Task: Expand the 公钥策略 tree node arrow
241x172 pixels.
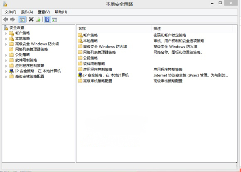Action: [x=6, y=55]
